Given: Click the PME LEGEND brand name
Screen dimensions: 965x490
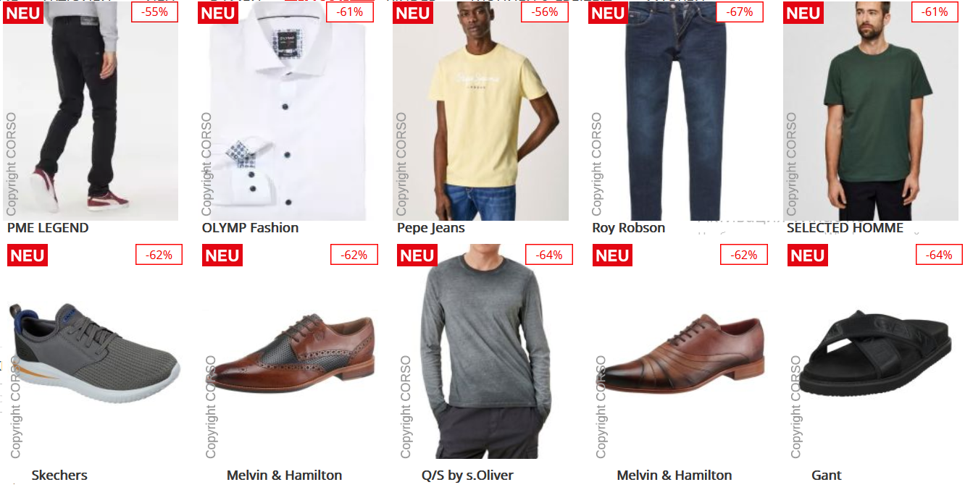Looking at the screenshot, I should pyautogui.click(x=48, y=228).
